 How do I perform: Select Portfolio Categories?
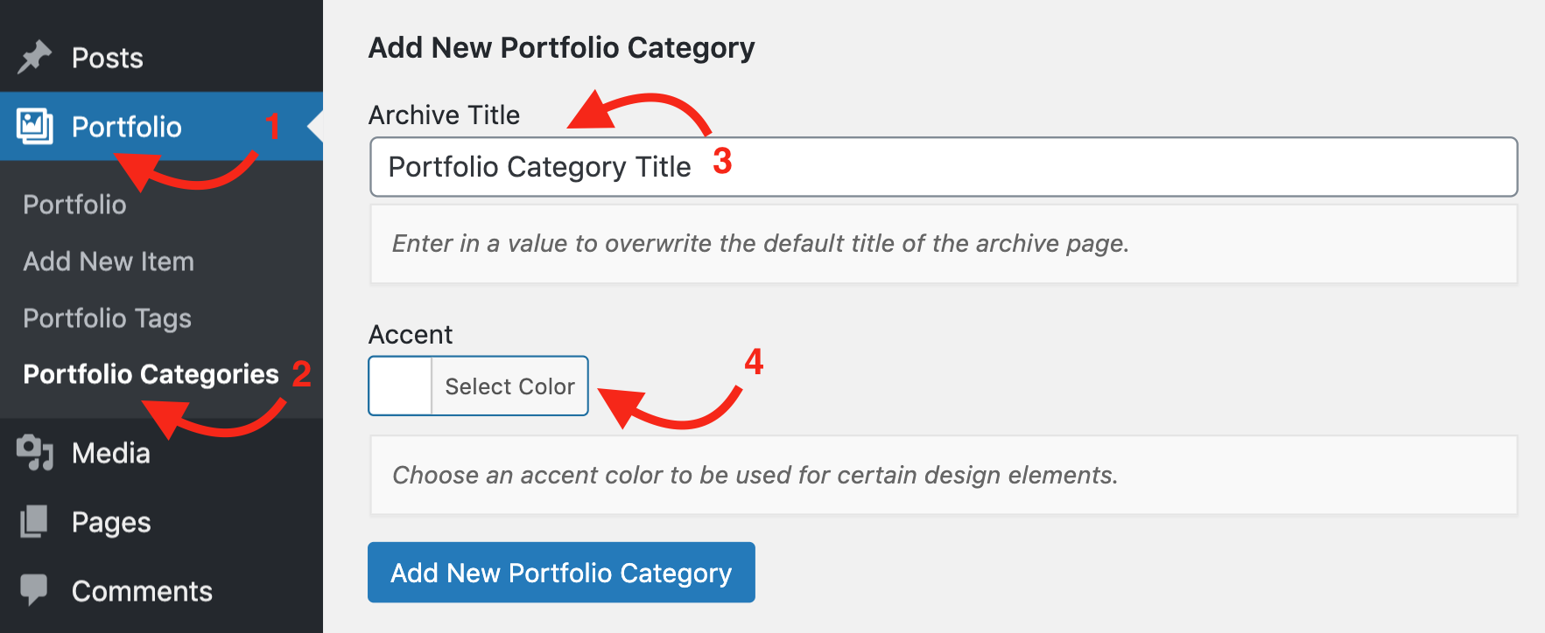click(x=150, y=374)
